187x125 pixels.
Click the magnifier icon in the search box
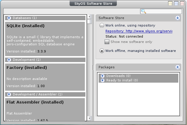143,11
